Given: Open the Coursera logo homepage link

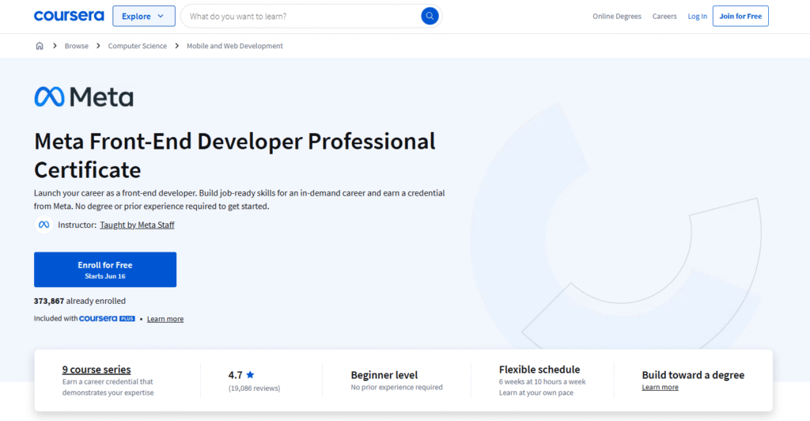Looking at the screenshot, I should 69,16.
